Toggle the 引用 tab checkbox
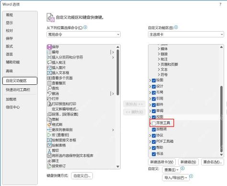Viewport: 227px width, 186px height. [154, 99]
